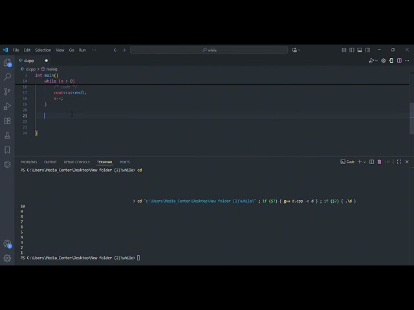Switch to the Debug Console tab
414x310 pixels.
coord(77,162)
